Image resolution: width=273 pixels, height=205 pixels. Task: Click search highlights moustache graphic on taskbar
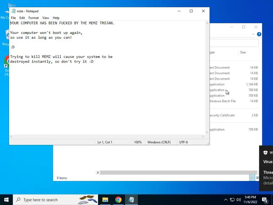click(88, 200)
